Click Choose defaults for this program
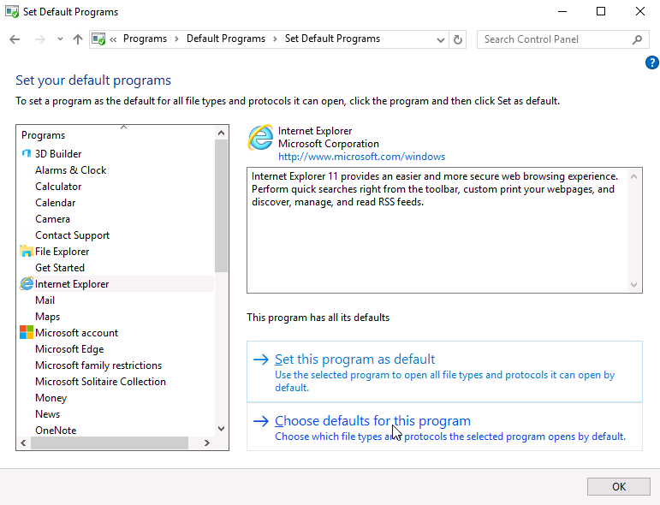 pyautogui.click(x=444, y=427)
